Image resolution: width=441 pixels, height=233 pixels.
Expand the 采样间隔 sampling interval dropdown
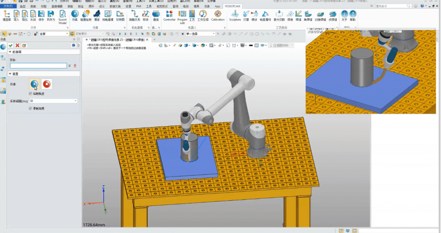point(76,101)
